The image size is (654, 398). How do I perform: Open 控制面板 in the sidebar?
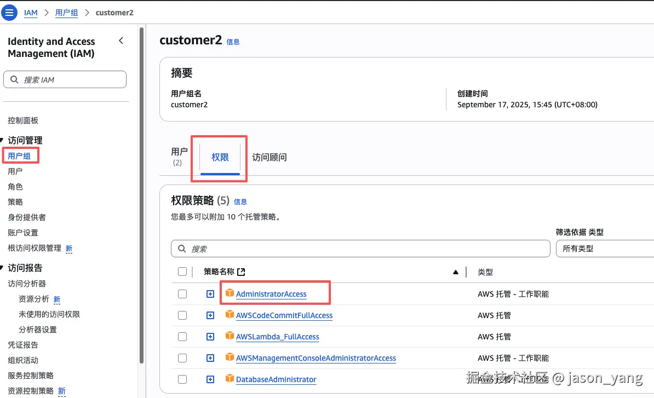click(23, 120)
